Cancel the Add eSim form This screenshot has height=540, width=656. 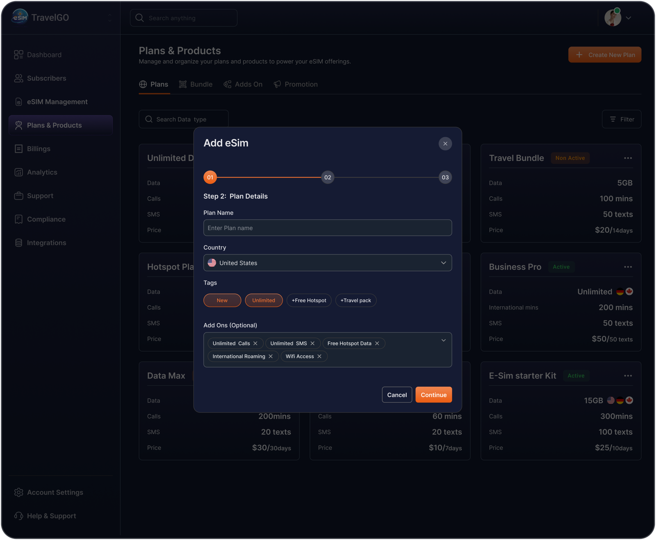(x=397, y=395)
